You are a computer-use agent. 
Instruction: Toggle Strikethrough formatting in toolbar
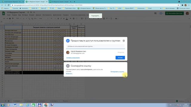pos(64,18)
